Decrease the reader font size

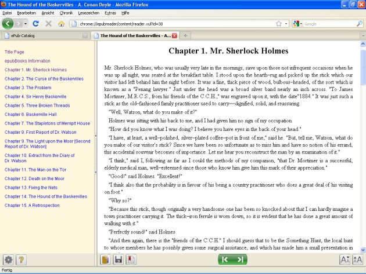(345, 260)
